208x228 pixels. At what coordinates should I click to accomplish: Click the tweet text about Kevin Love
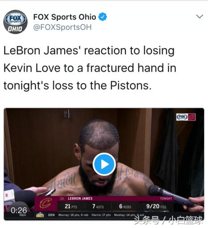[x=90, y=68]
